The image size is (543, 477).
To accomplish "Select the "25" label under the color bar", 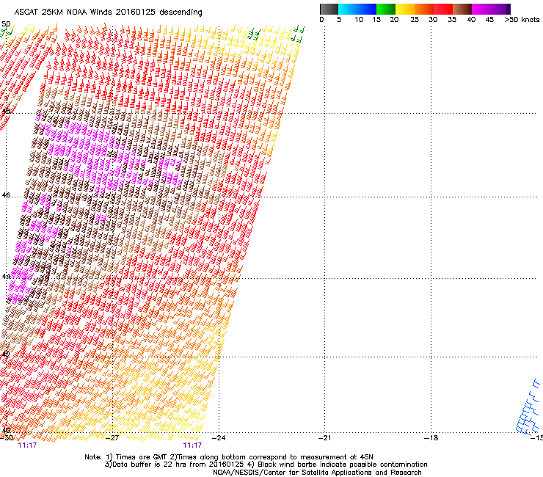I will coord(415,20).
